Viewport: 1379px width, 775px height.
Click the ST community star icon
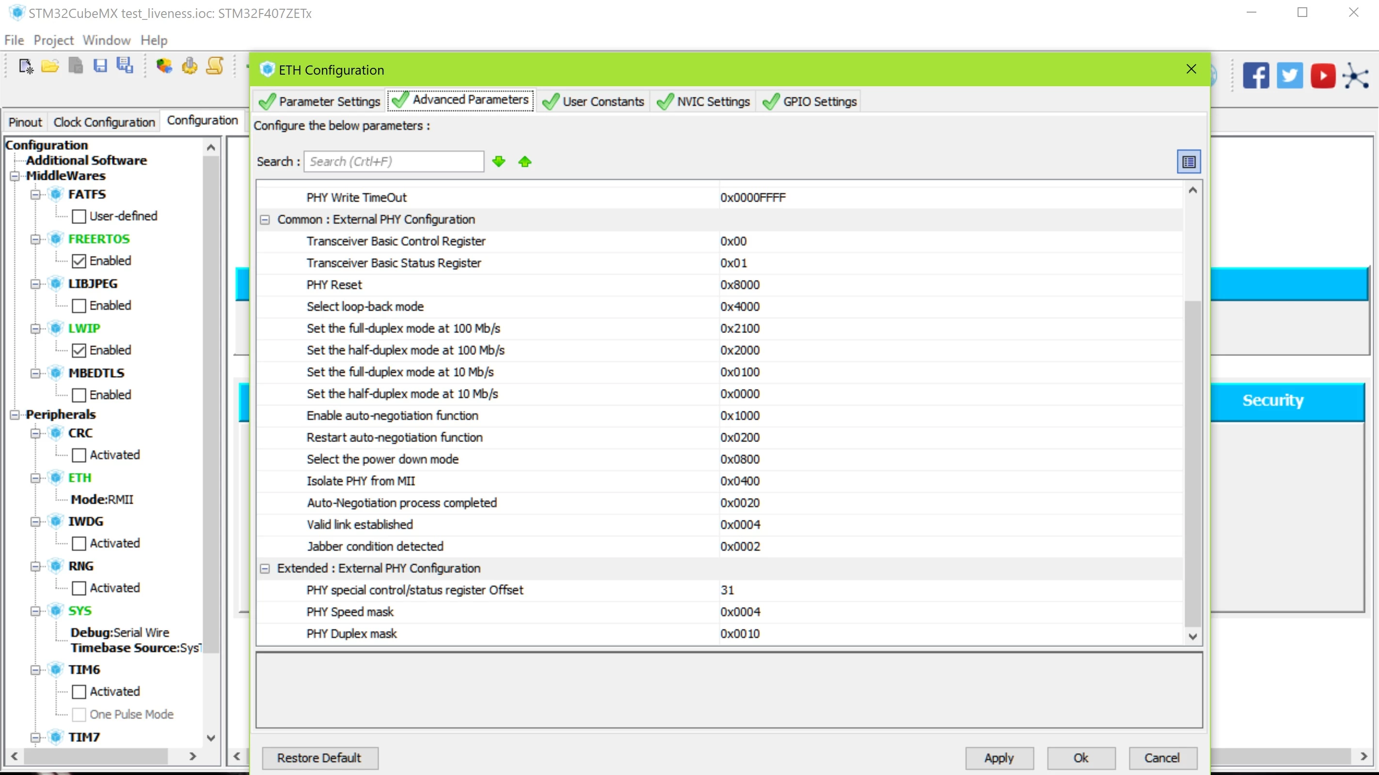pyautogui.click(x=1356, y=76)
